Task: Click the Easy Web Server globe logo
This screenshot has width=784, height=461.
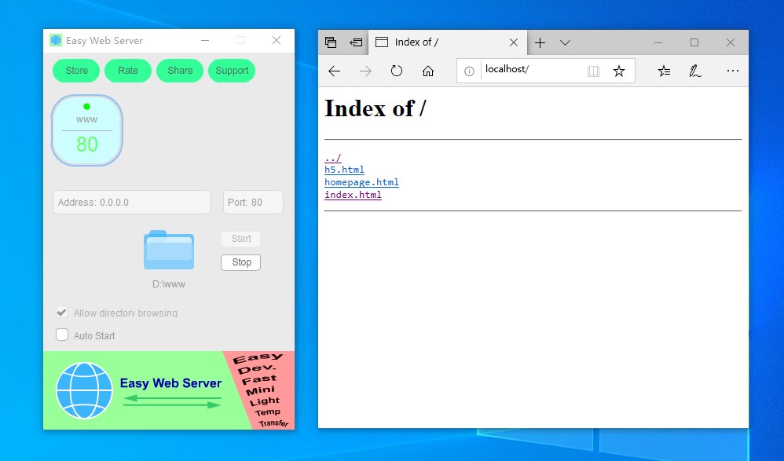Action: (x=84, y=390)
